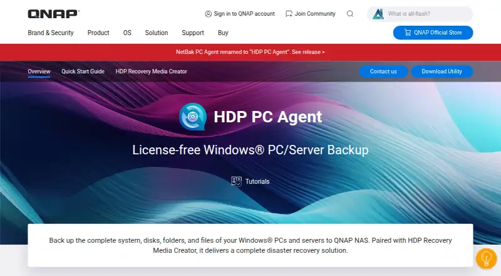Click the Join Community chat icon
501x276 pixels.
click(289, 14)
